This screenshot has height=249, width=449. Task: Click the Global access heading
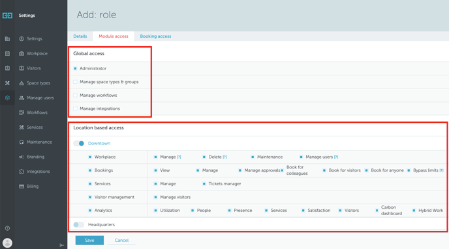coord(89,53)
